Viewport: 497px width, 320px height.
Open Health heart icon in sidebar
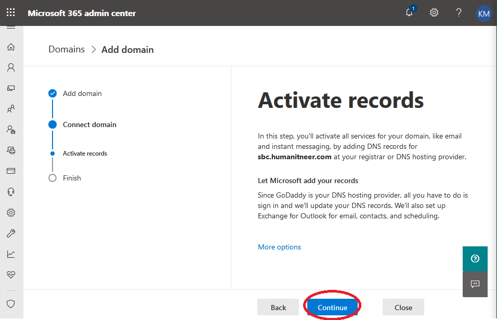[11, 275]
